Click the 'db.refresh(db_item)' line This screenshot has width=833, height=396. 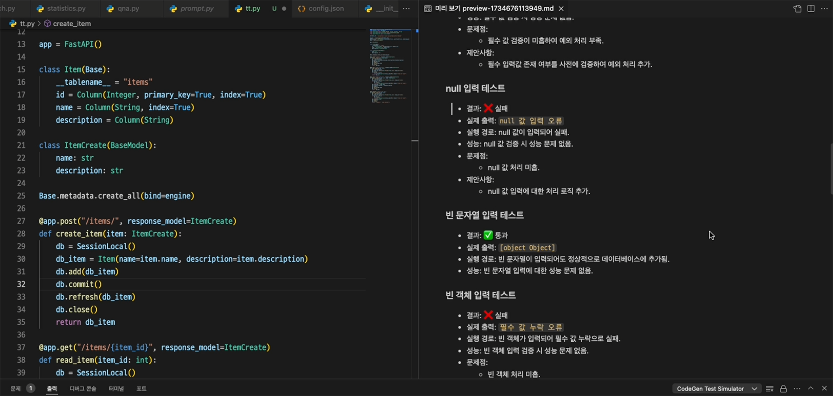coord(95,297)
